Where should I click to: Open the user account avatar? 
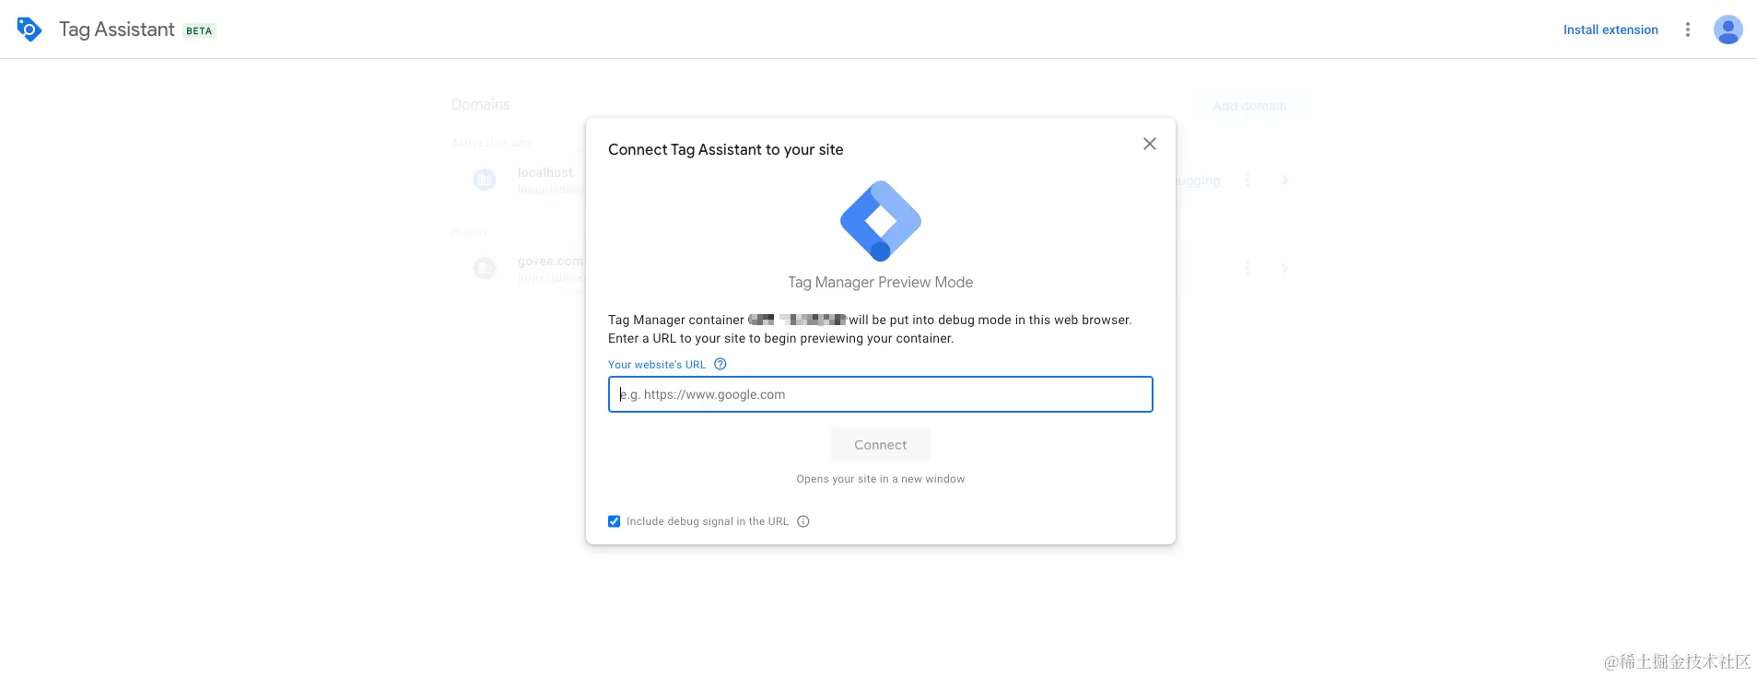click(x=1728, y=29)
